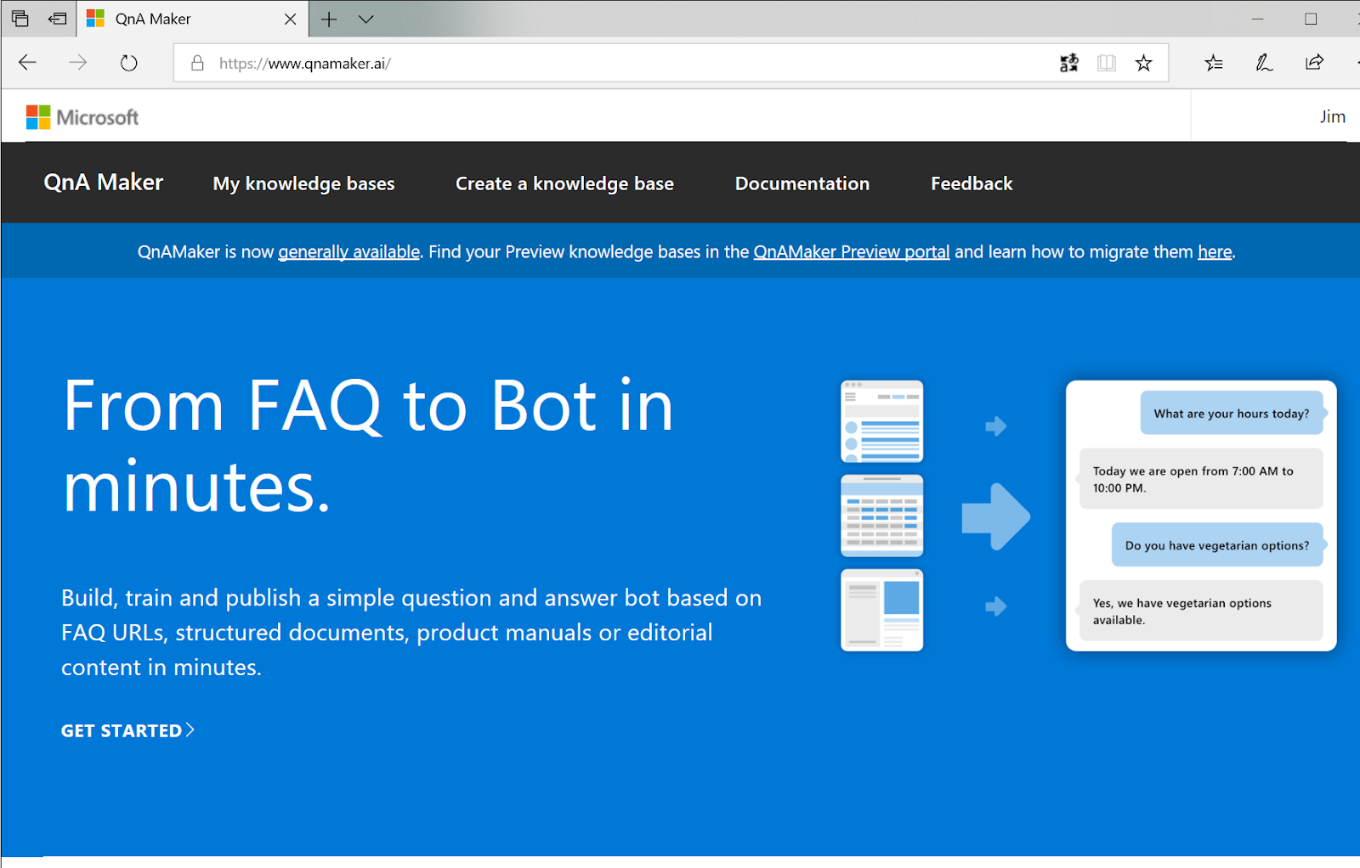Open Create a knowledge base page
The height and width of the screenshot is (868, 1360).
(x=564, y=183)
